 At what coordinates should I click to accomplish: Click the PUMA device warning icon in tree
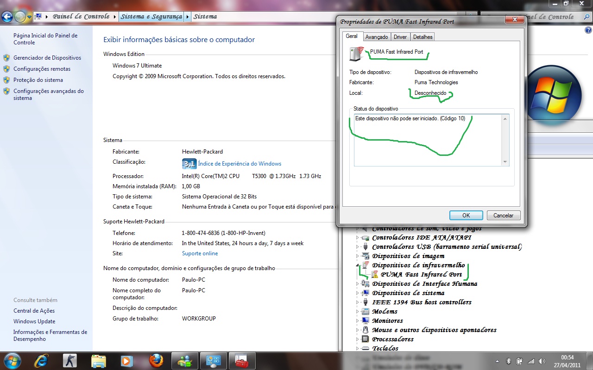[375, 275]
